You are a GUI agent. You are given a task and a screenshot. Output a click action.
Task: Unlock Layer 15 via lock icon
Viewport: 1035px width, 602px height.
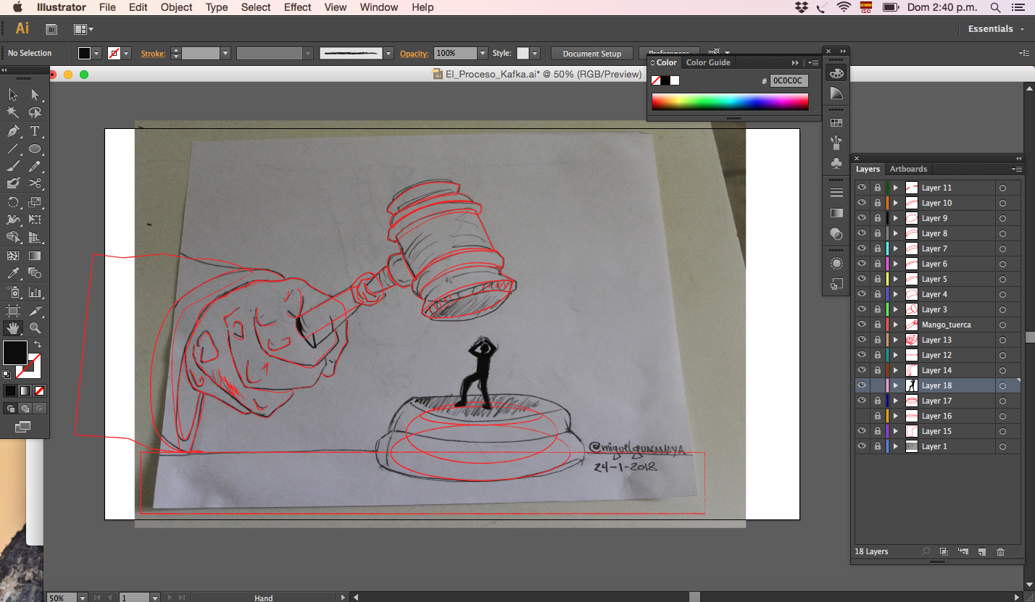[x=878, y=431]
